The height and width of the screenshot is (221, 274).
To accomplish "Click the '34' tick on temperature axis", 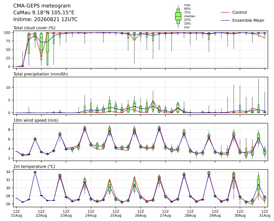I will tap(8, 172).
